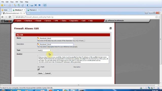Click the guest taskbar command prompt icon
162x91 pixels.
coord(82,90)
